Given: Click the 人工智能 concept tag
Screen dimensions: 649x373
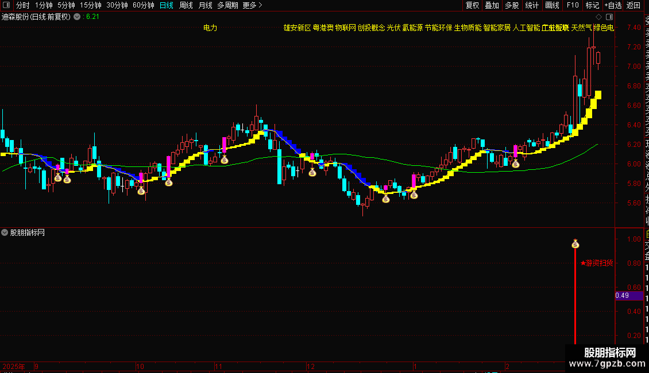Looking at the screenshot, I should coord(527,28).
